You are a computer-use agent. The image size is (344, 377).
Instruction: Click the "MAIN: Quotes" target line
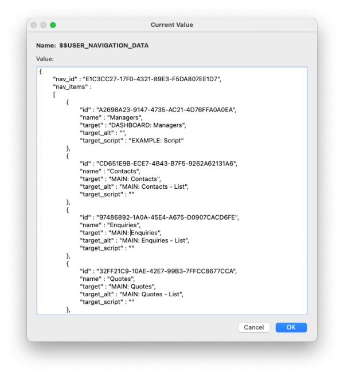click(x=118, y=287)
